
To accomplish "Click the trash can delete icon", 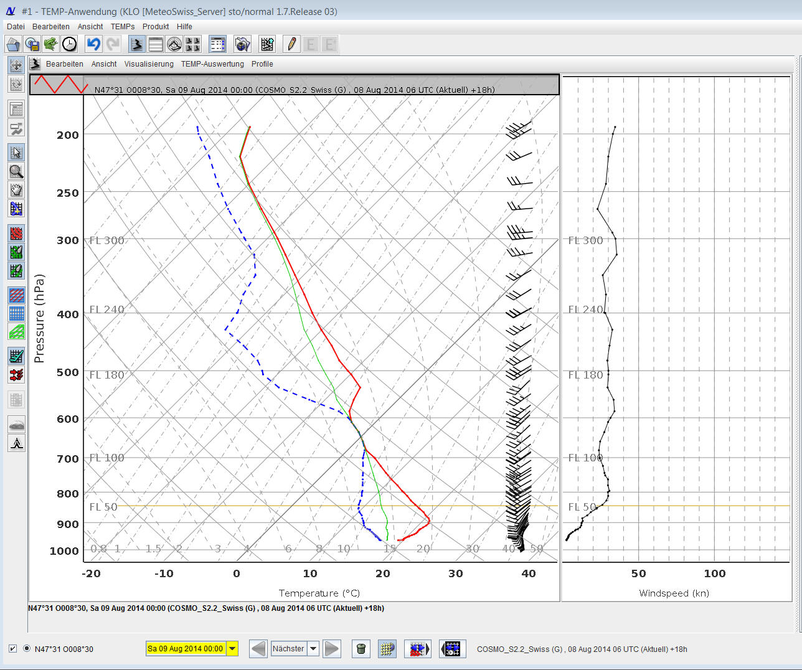I will pos(361,649).
